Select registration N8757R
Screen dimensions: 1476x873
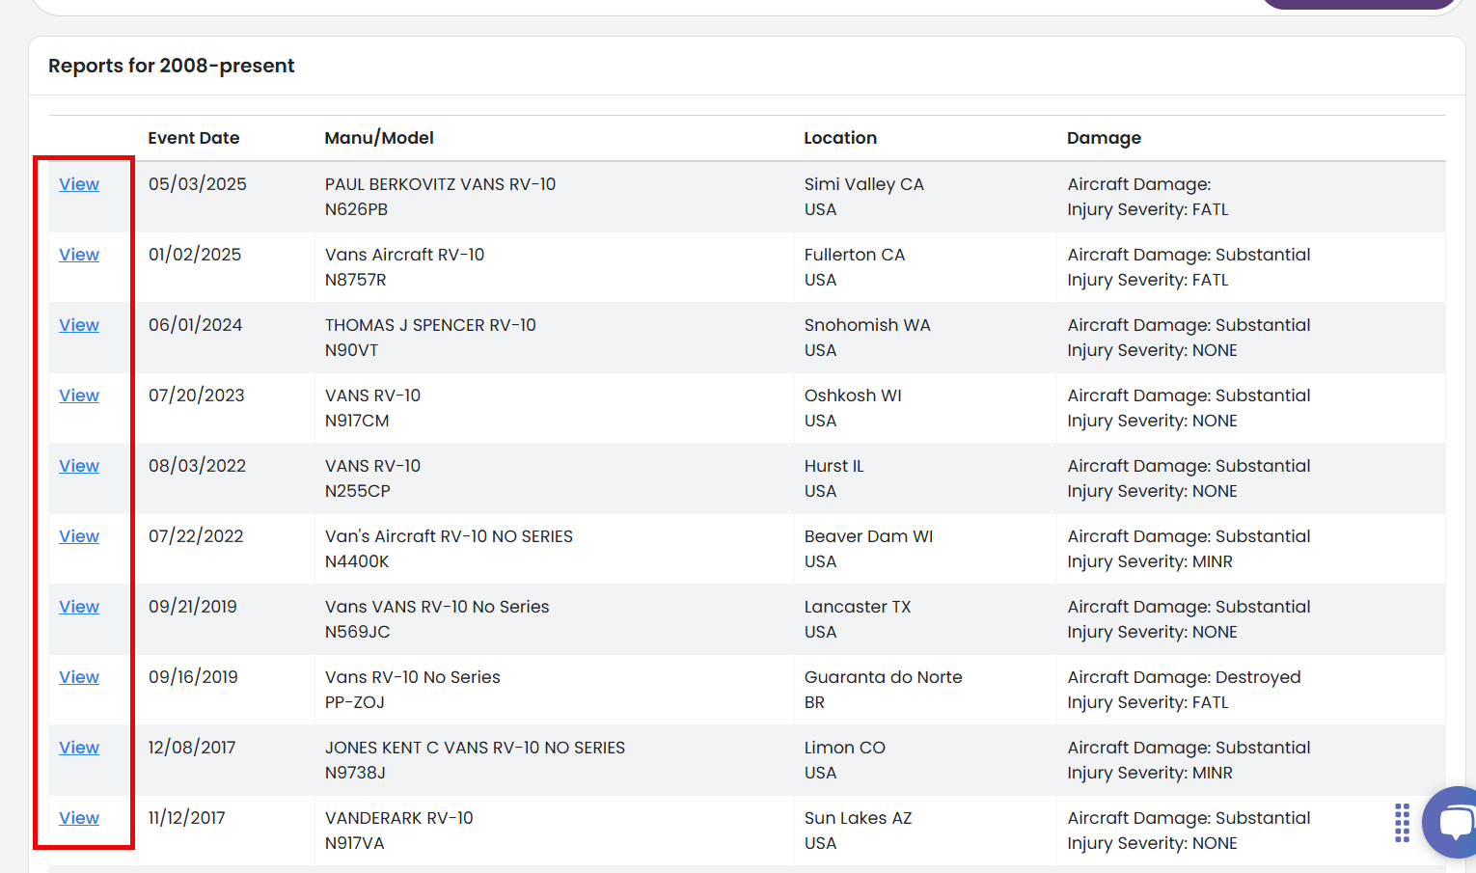coord(356,280)
